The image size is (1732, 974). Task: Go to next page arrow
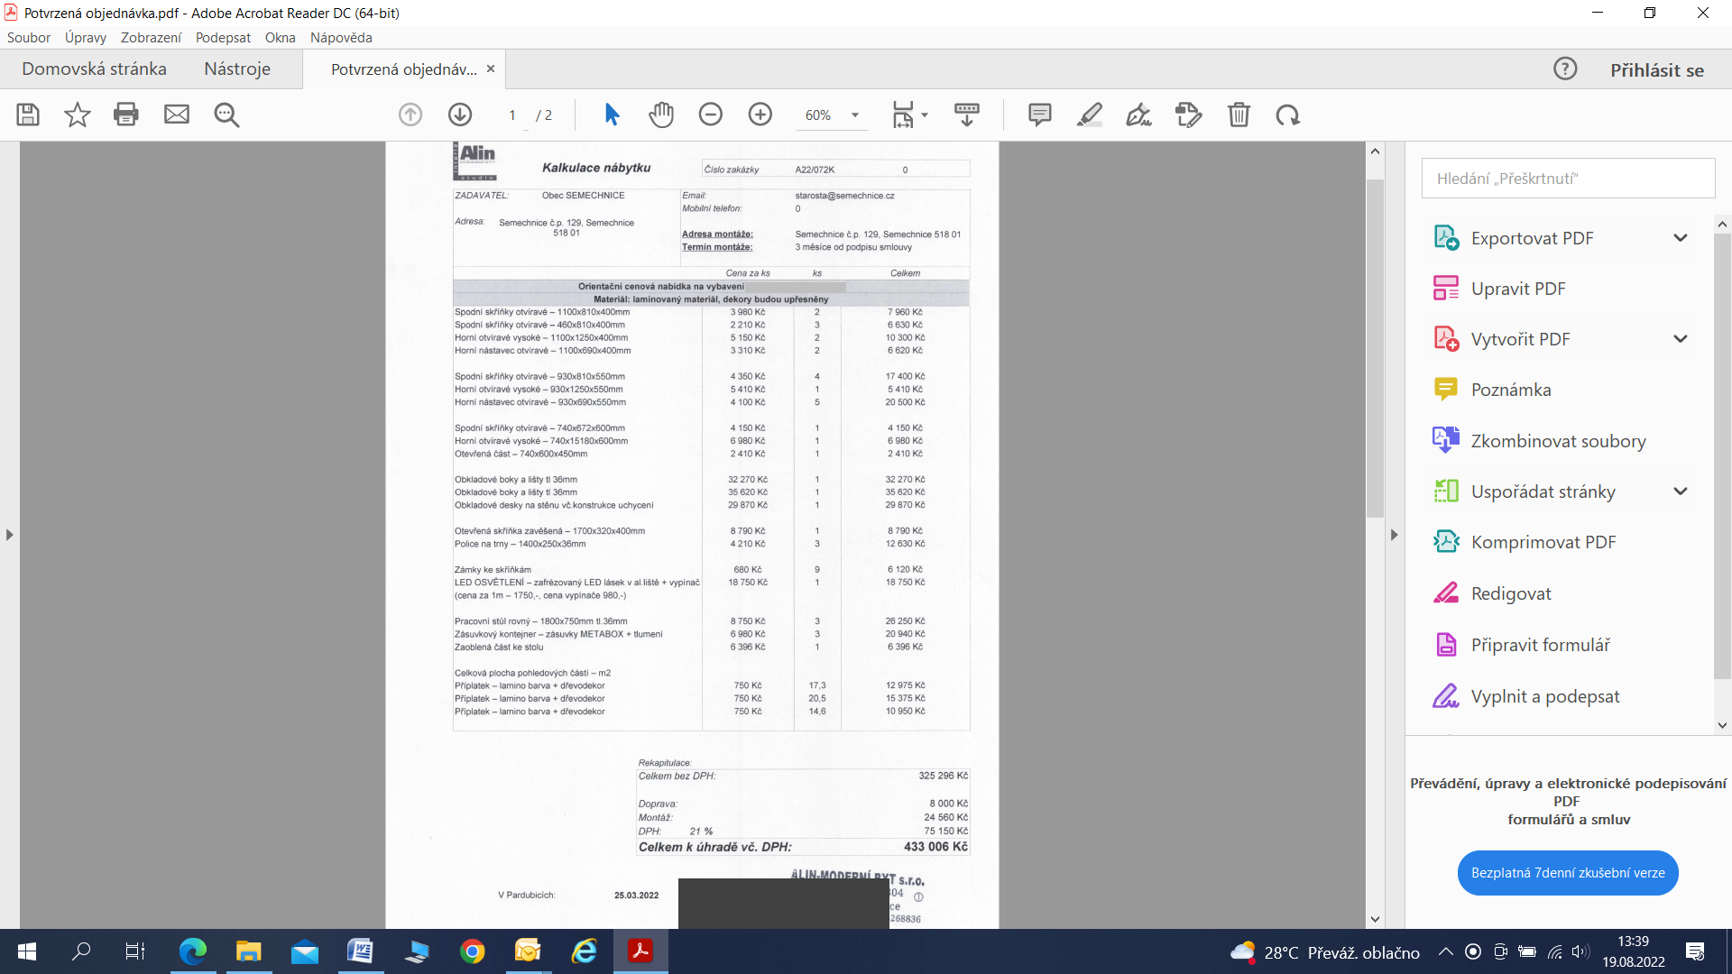coord(460,115)
